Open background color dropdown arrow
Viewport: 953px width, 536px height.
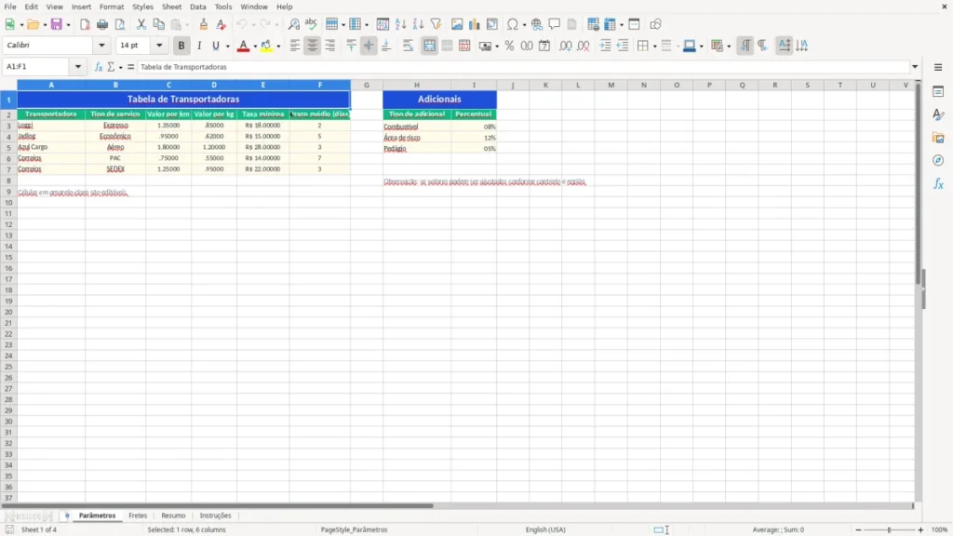tap(278, 47)
